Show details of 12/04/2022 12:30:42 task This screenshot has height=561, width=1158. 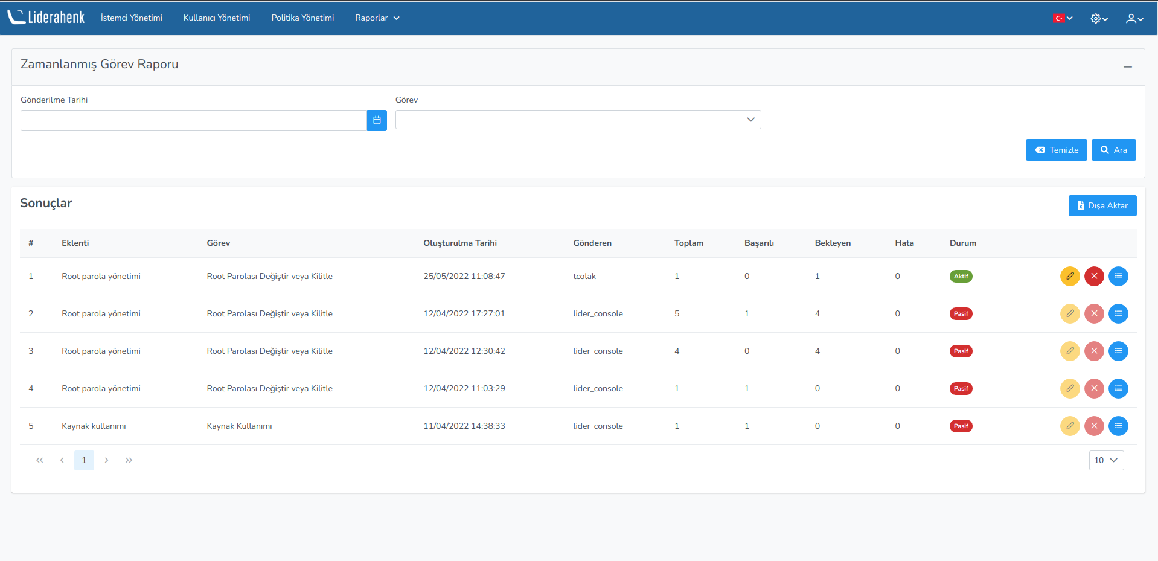pyautogui.click(x=1118, y=351)
